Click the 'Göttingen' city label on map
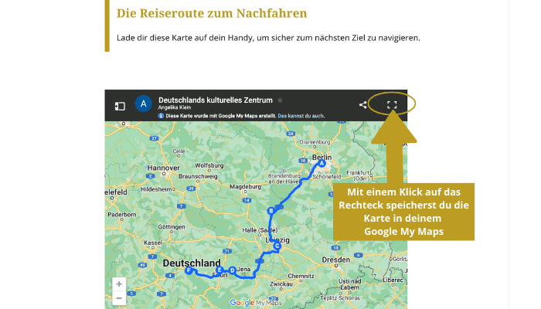 click(172, 227)
